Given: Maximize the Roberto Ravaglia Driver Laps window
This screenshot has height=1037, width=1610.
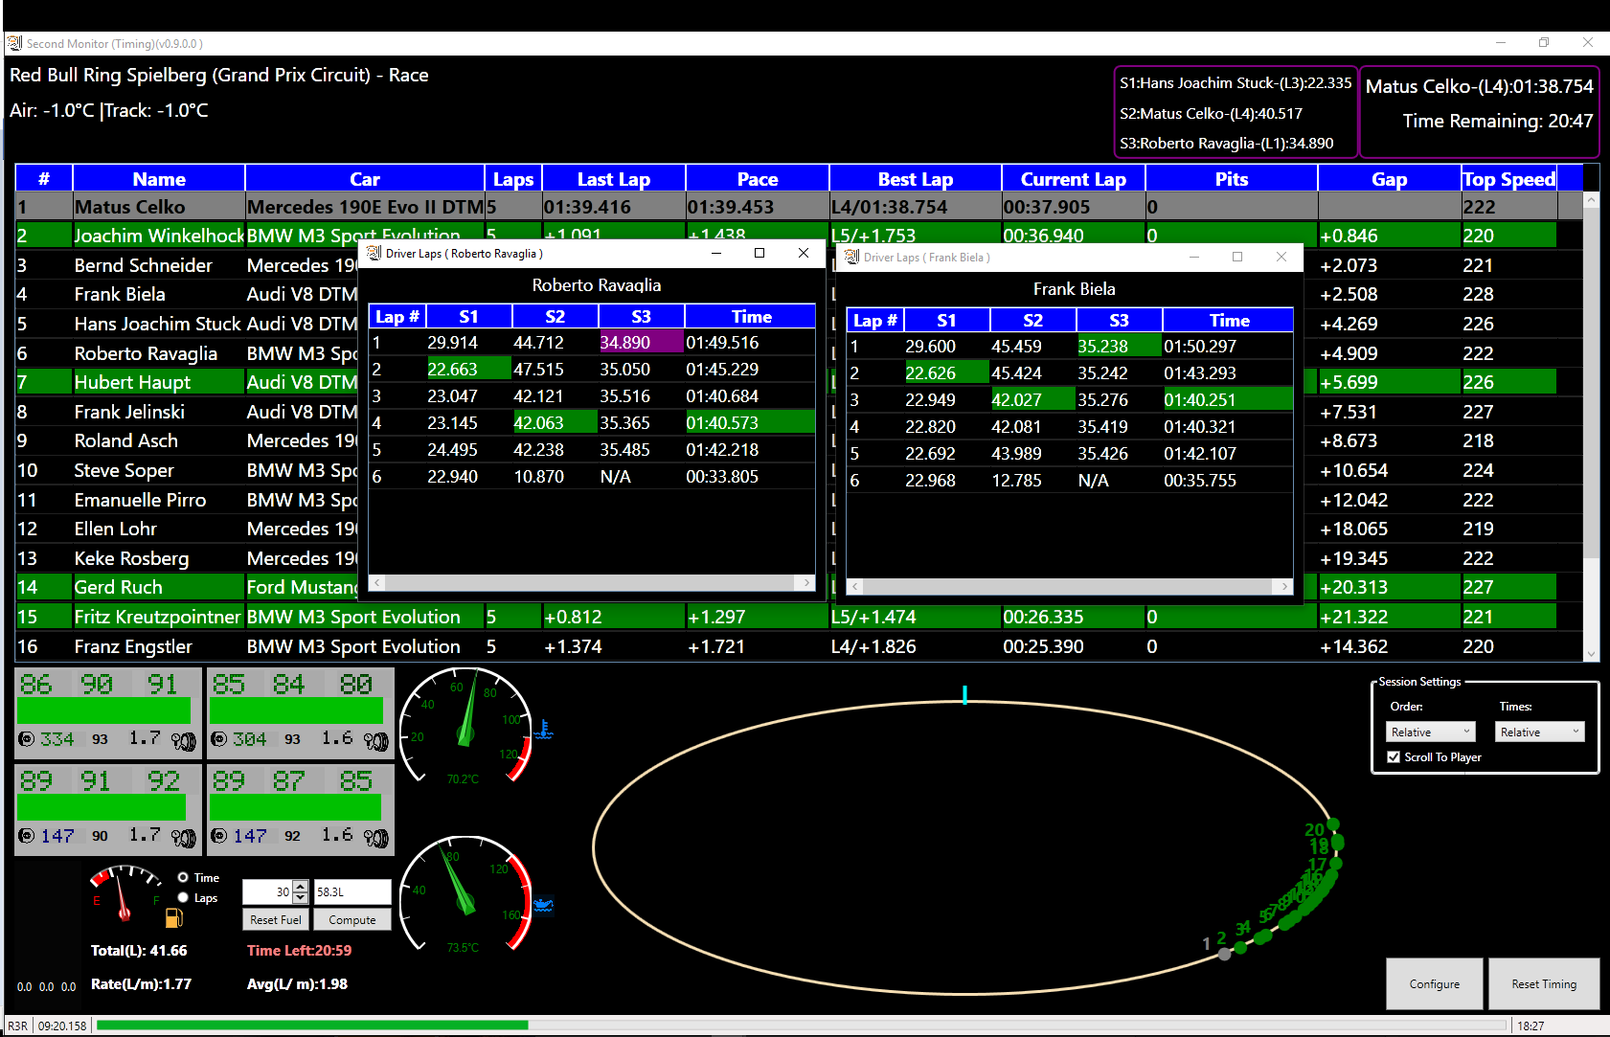Looking at the screenshot, I should click(x=760, y=253).
